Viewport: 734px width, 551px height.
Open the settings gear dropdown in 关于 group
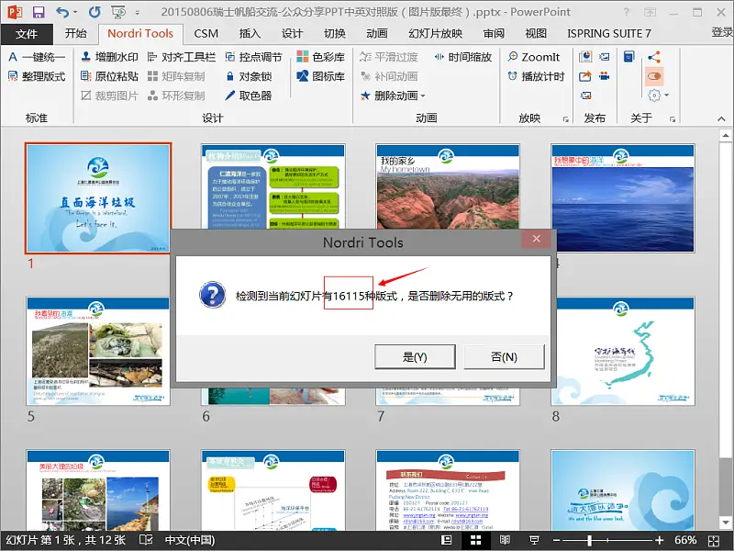(x=658, y=96)
